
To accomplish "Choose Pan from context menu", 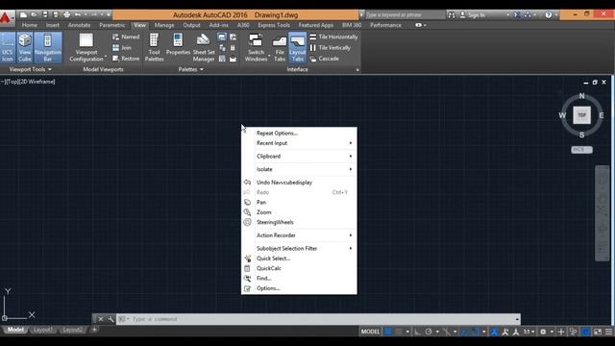I will coord(299,203).
